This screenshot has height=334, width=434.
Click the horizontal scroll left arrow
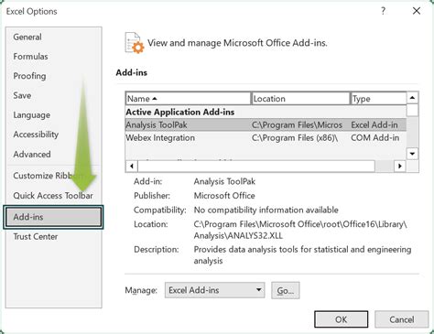[132, 167]
